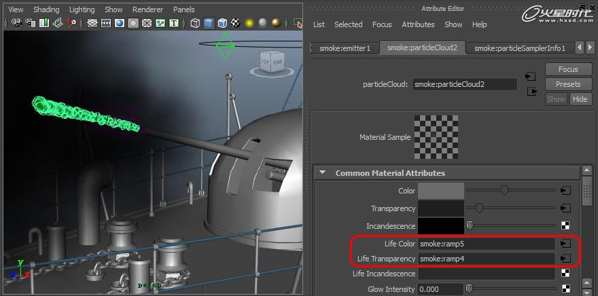
Task: Click the Show button beside Hide
Action: pyautogui.click(x=556, y=99)
